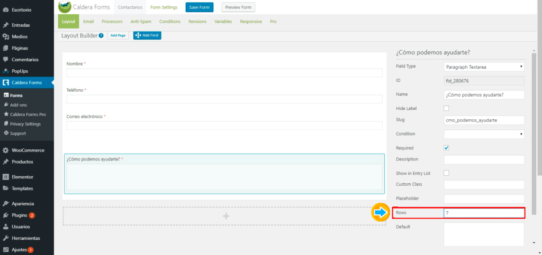This screenshot has height=255, width=542.
Task: Click the Layout Builder help question icon
Action: click(101, 35)
